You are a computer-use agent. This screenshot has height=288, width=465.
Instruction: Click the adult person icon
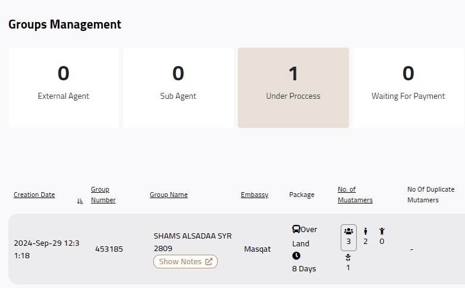click(x=366, y=231)
